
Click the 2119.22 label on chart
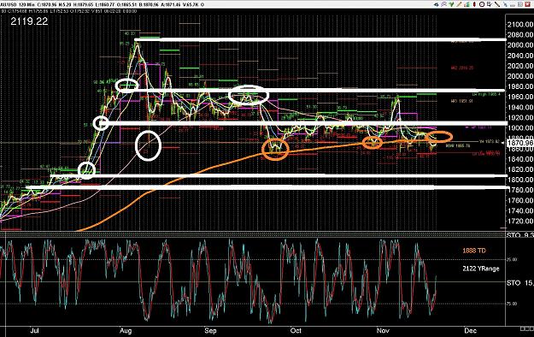[29, 21]
